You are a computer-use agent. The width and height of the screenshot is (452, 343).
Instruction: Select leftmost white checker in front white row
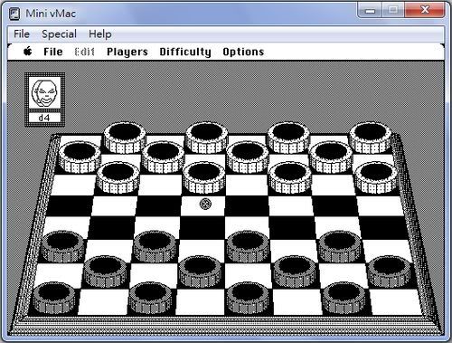[x=118, y=177]
